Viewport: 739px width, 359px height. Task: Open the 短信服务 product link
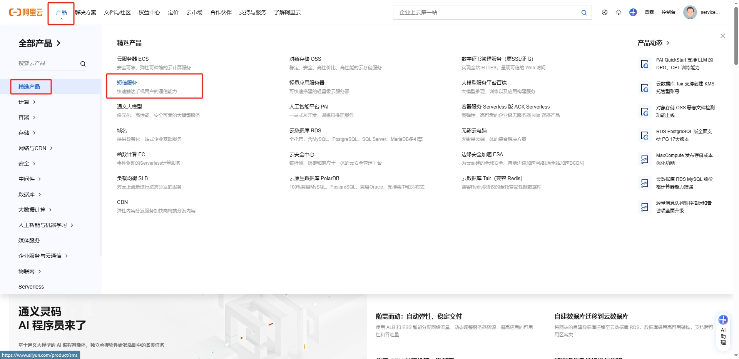point(126,82)
